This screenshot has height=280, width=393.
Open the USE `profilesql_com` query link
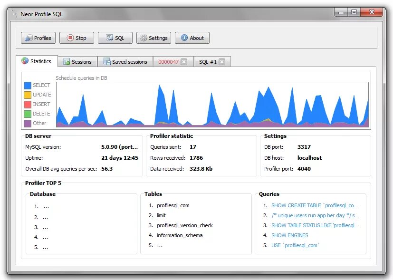(296, 245)
